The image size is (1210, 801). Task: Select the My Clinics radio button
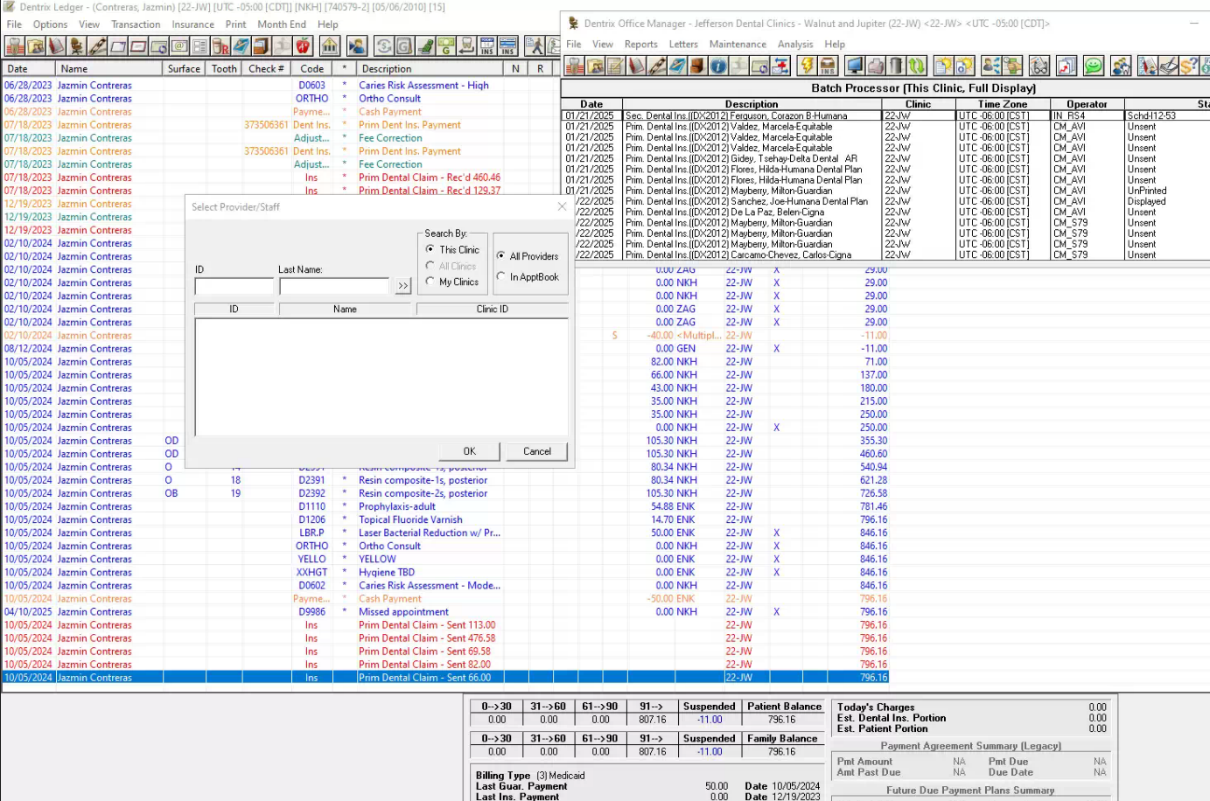tap(452, 282)
